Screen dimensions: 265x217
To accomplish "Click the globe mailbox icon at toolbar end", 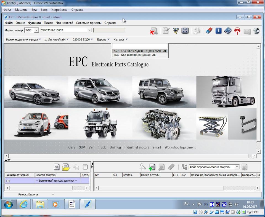I will (256, 31).
